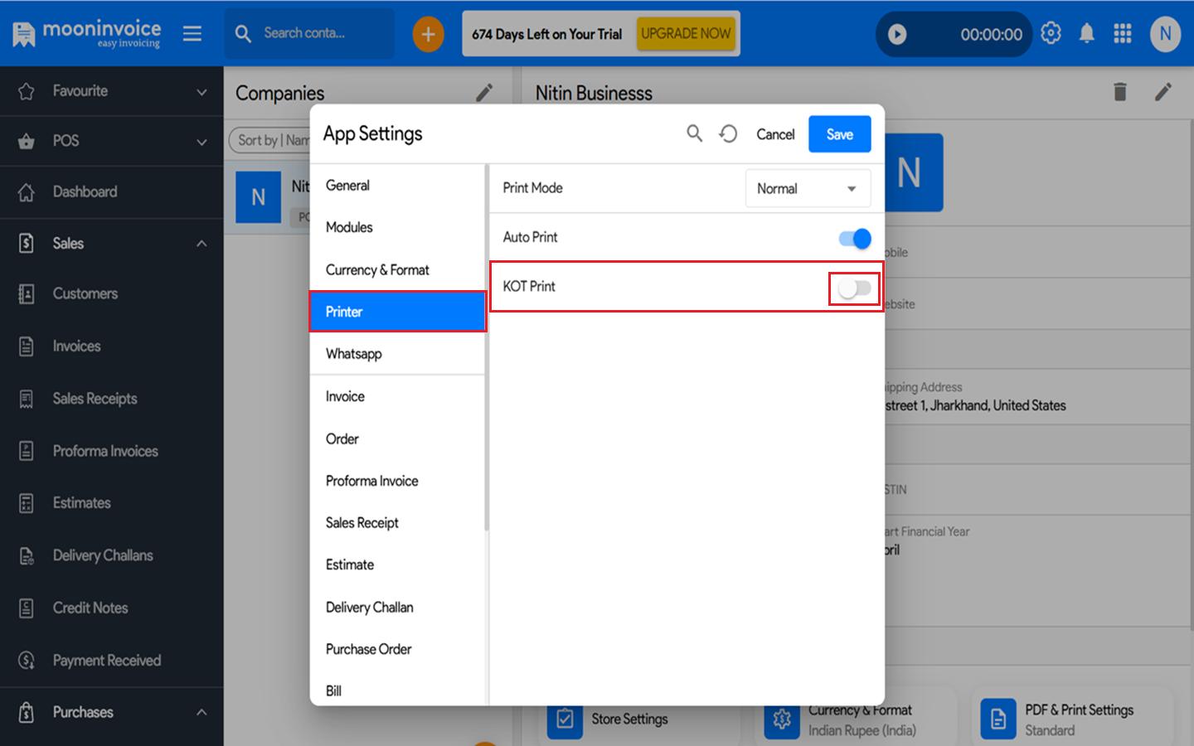
Task: Select Currency & Format in App Settings
Action: click(x=397, y=269)
